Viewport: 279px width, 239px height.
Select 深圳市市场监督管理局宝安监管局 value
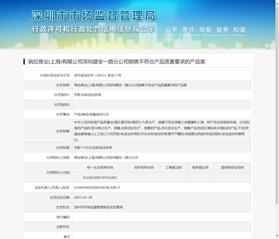98,207
